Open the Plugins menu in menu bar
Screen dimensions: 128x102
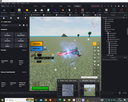tap(14, 3)
